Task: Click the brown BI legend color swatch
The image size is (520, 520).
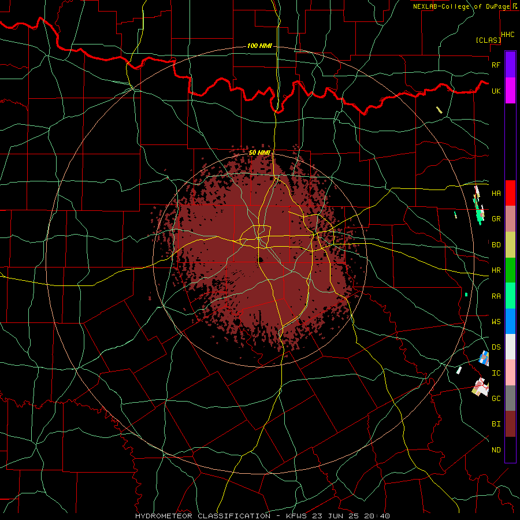Action: click(x=510, y=424)
